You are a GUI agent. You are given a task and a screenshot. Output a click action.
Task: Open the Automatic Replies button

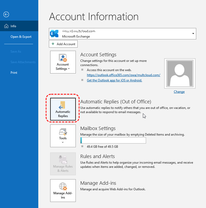click(x=63, y=109)
